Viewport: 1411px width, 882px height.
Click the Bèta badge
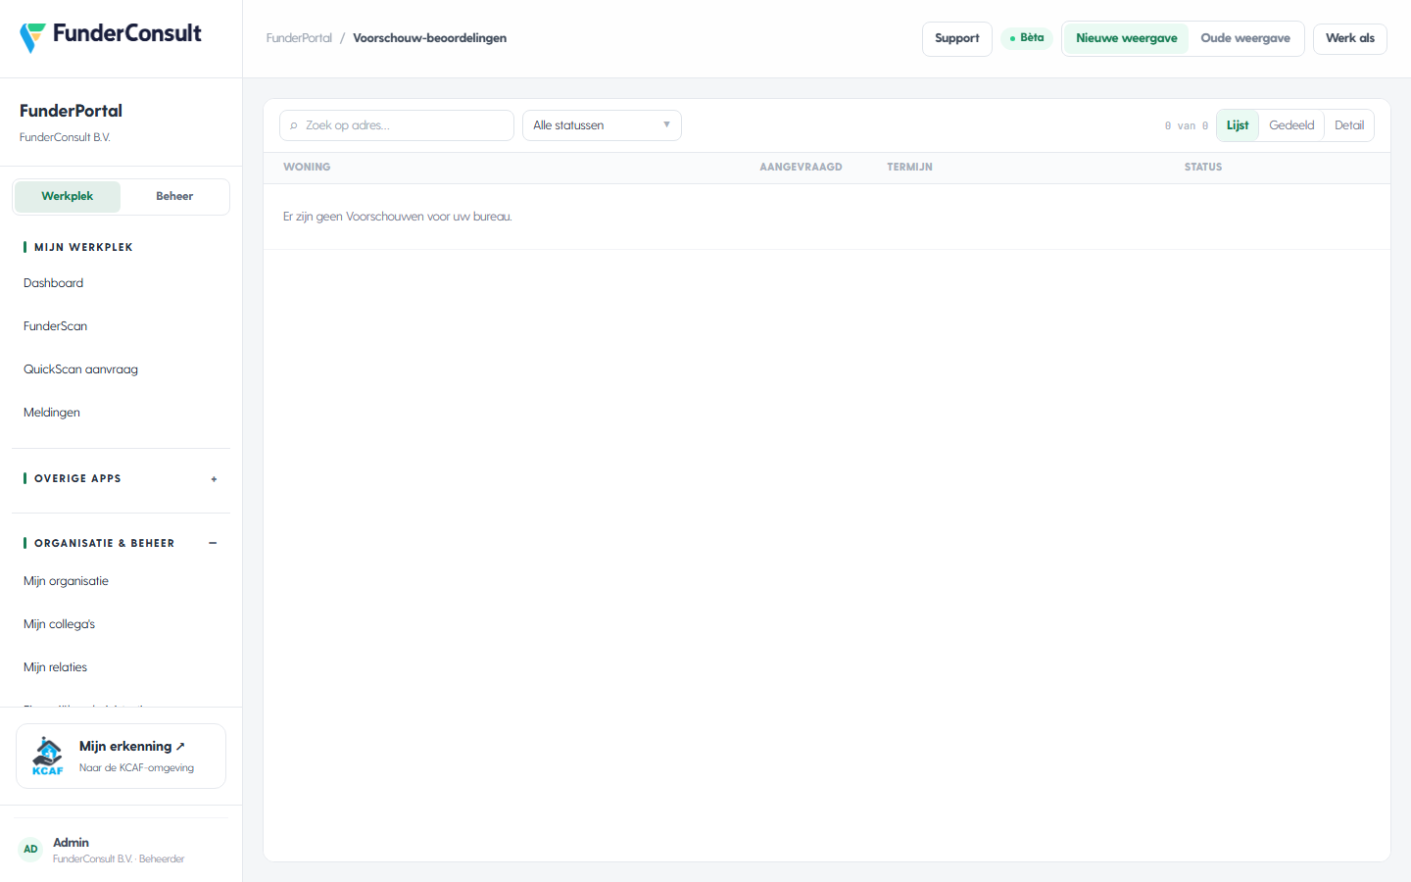pos(1027,38)
